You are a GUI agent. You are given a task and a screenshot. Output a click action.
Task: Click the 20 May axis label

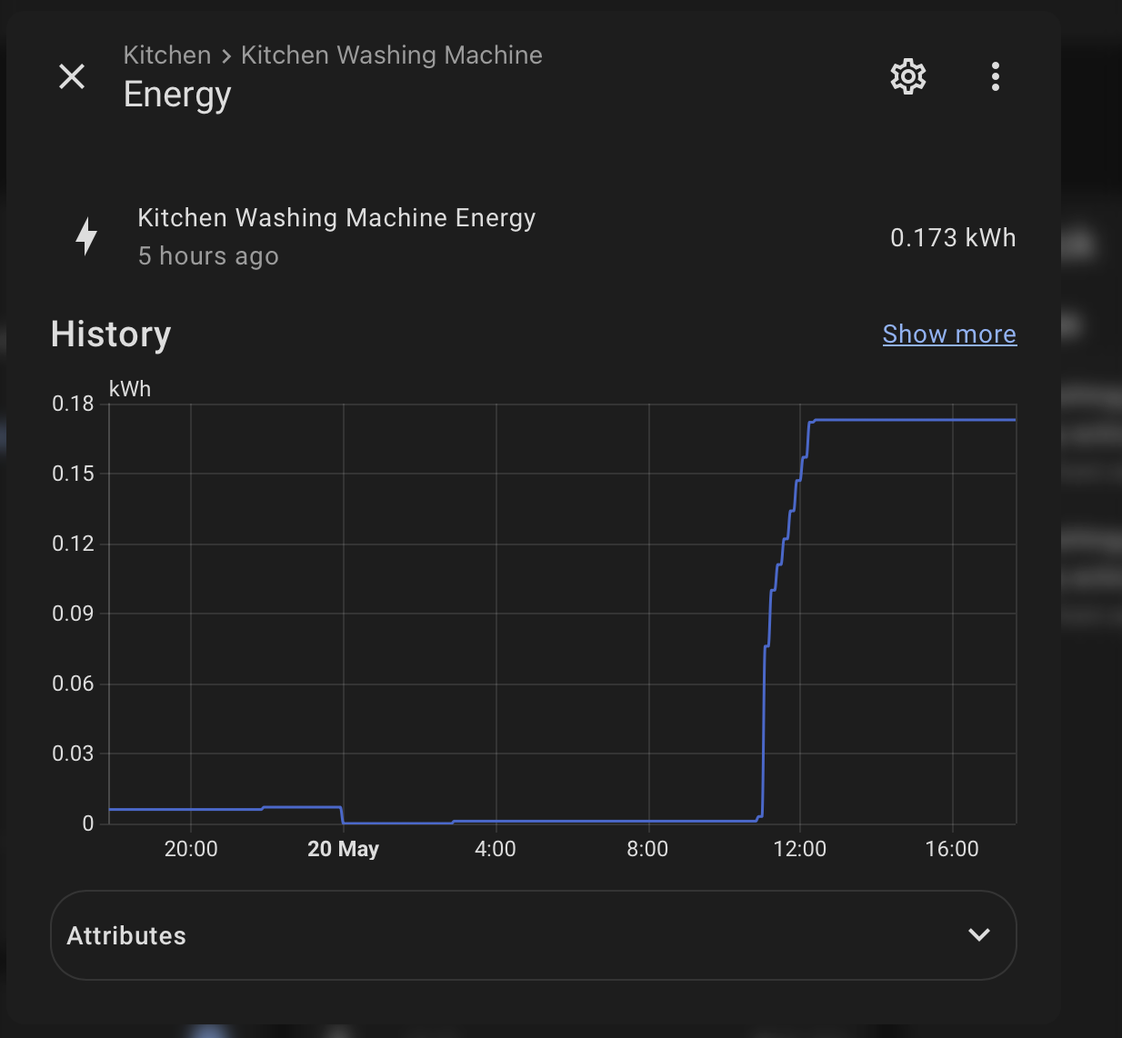(343, 849)
